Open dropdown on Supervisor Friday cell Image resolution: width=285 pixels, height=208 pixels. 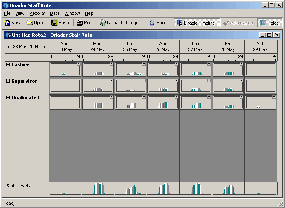[241, 81]
